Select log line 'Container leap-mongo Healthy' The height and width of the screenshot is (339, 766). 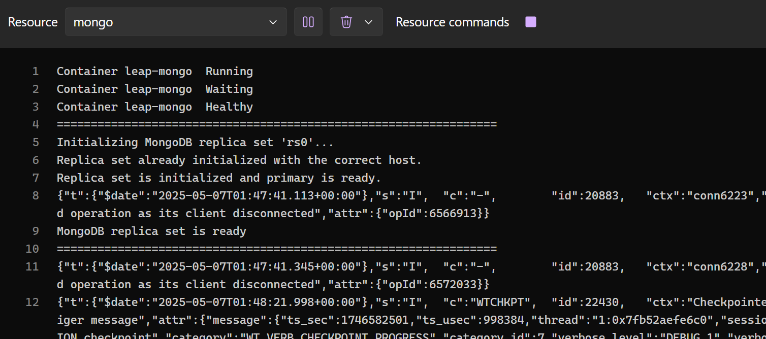coord(155,107)
